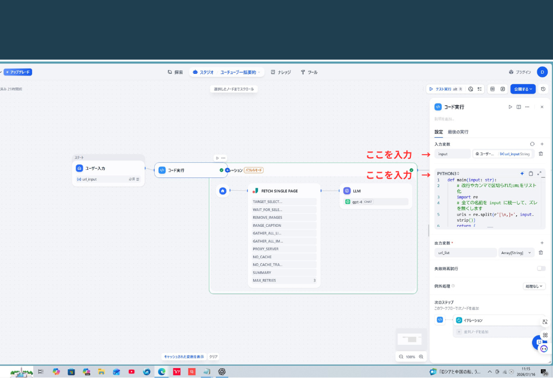Run the コード実行 node with play icon
The height and width of the screenshot is (378, 553).
tap(511, 107)
